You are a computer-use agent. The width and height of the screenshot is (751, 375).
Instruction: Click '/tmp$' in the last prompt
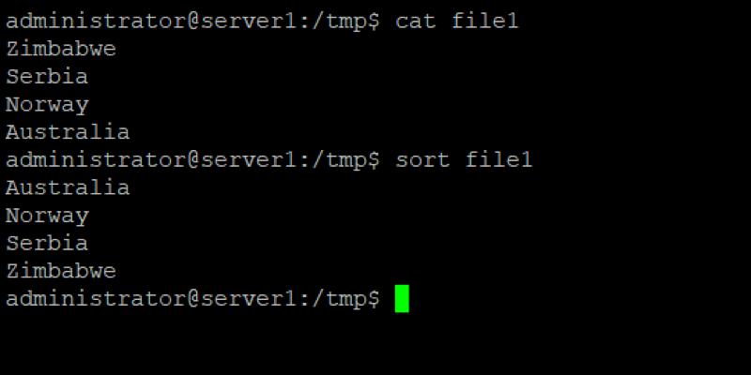click(x=345, y=299)
